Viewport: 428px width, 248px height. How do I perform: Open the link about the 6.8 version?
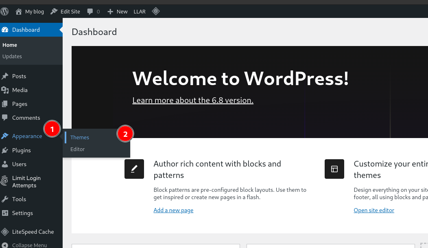pos(192,100)
